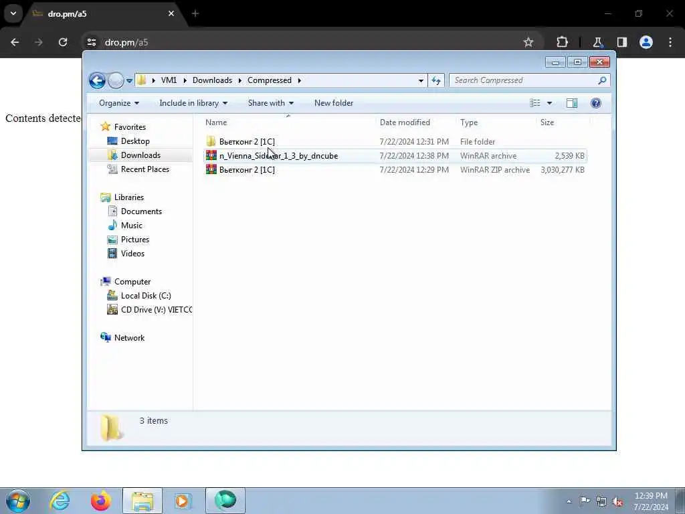Image resolution: width=685 pixels, height=514 pixels.
Task: Select the Вьетконг 2 [1C] file folder
Action: pyautogui.click(x=395, y=142)
